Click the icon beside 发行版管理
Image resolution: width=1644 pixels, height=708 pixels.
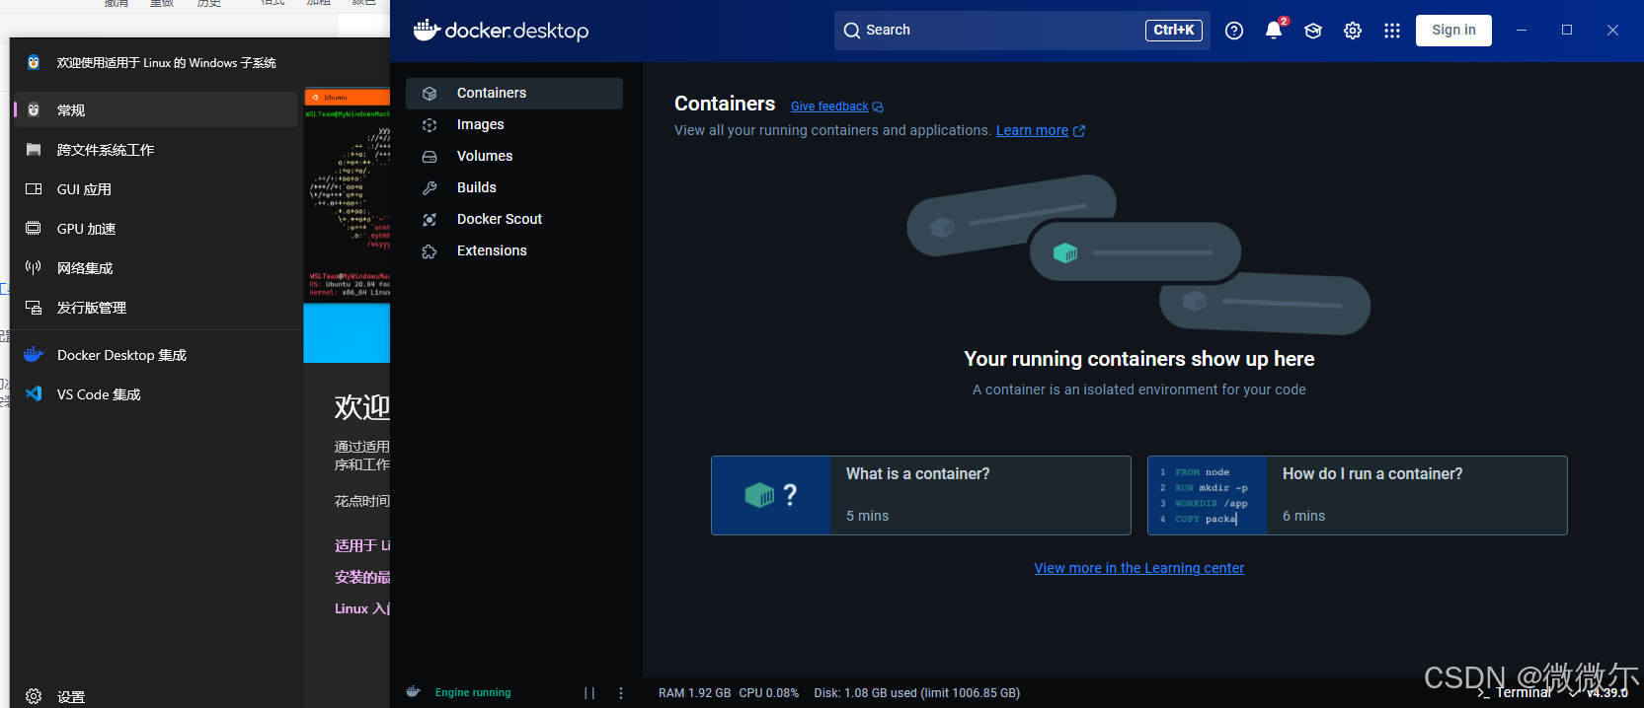click(34, 307)
